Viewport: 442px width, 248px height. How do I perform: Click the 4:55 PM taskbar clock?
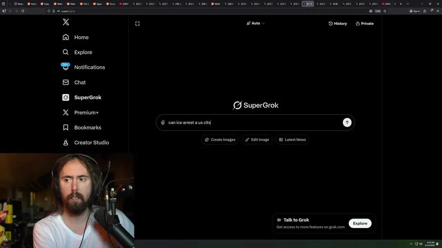[x=430, y=244]
